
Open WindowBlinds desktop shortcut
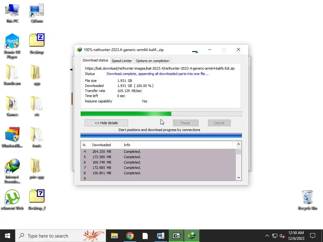click(x=12, y=137)
